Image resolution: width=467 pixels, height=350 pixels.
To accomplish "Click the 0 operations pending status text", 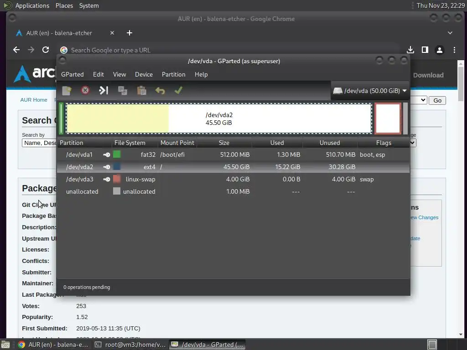I will pos(87,287).
